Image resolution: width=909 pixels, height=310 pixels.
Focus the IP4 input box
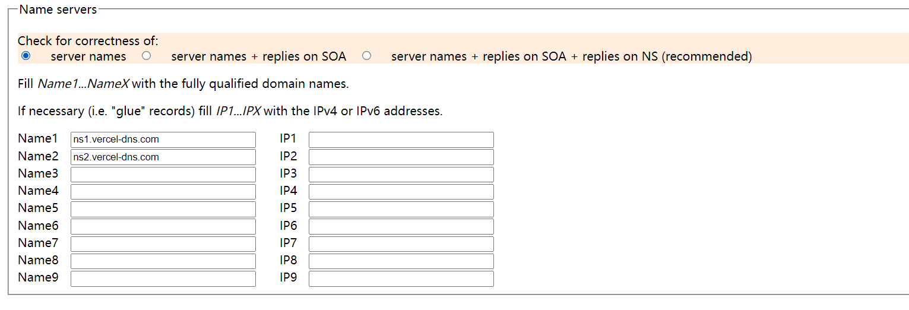pos(401,192)
